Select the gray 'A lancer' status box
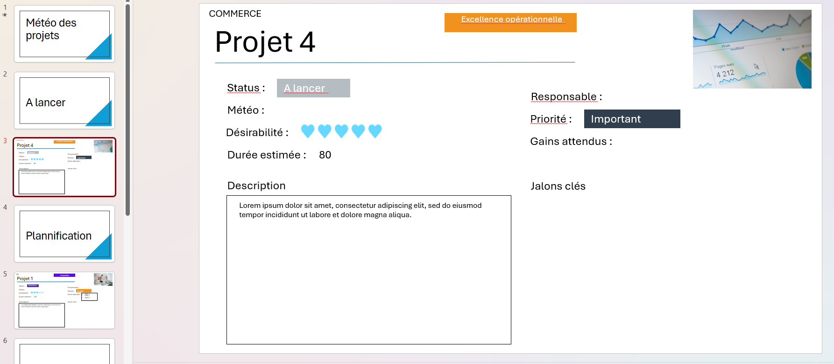The width and height of the screenshot is (834, 364). pos(313,88)
